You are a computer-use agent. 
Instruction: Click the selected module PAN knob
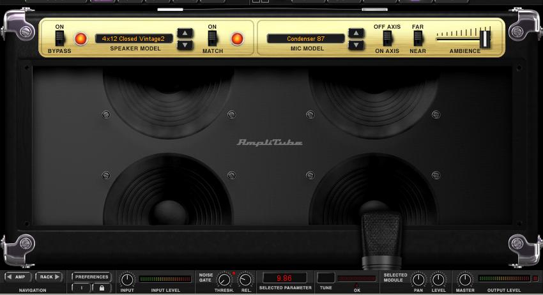(x=418, y=280)
